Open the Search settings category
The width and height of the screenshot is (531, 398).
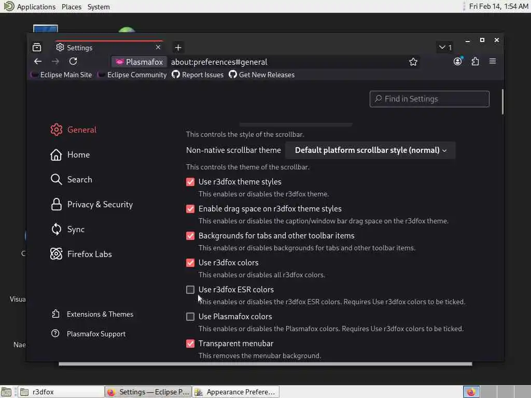71,179
